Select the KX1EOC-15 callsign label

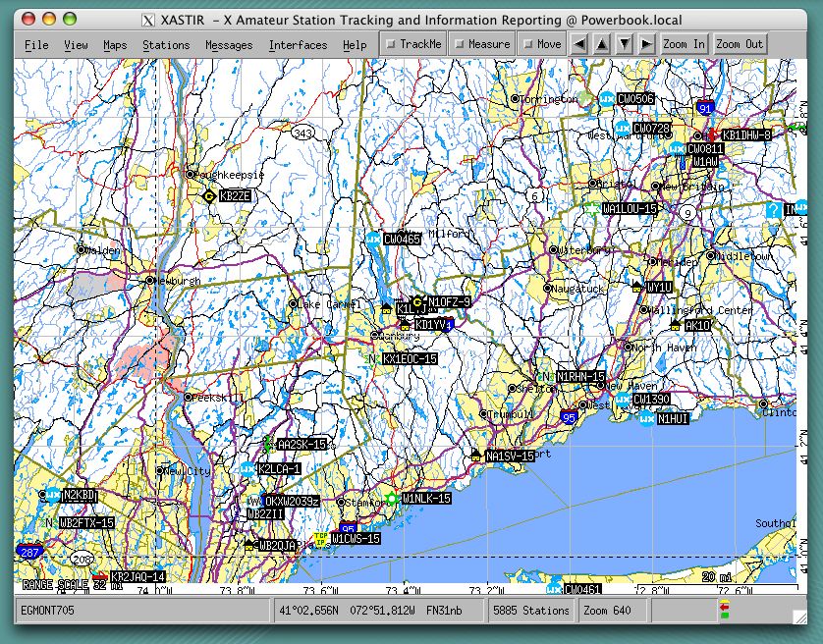[410, 359]
